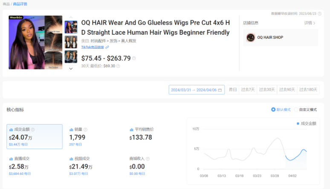Click the help icon beside price range
Viewport: 330px width, 189px height.
[x=134, y=58]
